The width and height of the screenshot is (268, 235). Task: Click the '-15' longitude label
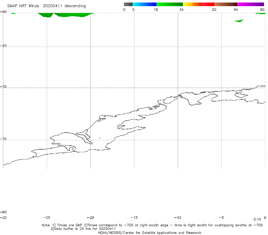click(x=134, y=217)
